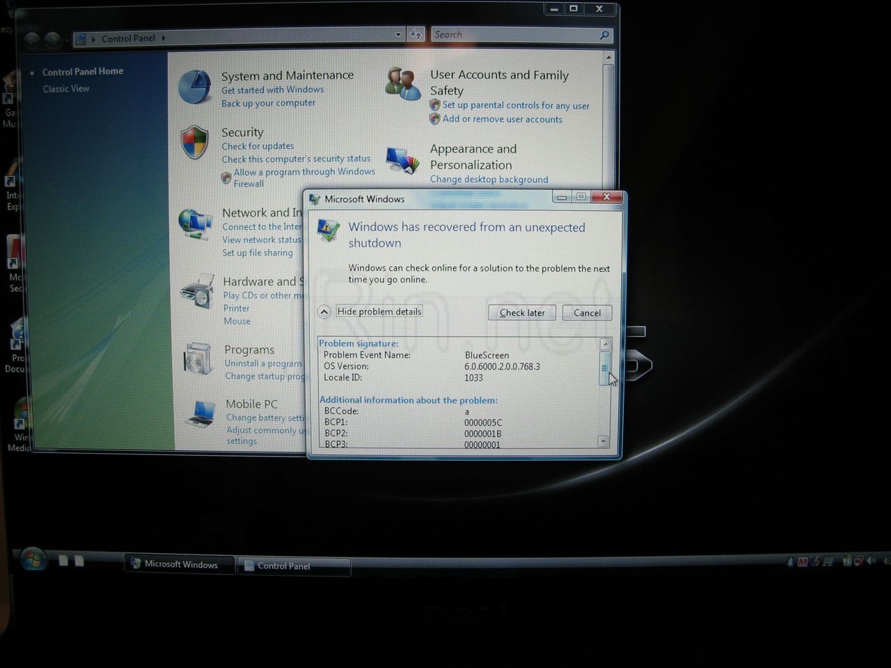Open the Mobile PC laptop icon

(201, 413)
